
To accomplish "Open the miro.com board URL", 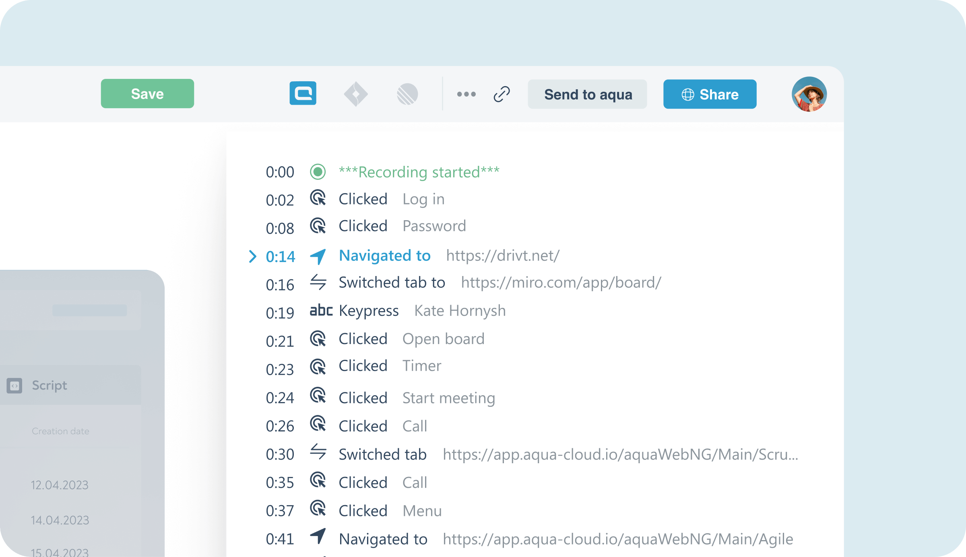I will pos(561,283).
